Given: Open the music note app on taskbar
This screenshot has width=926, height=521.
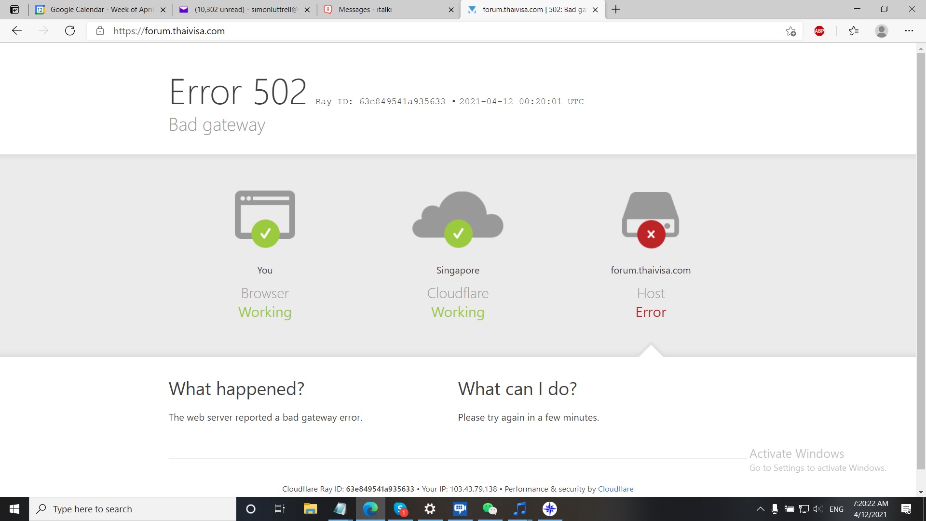Looking at the screenshot, I should tap(520, 509).
